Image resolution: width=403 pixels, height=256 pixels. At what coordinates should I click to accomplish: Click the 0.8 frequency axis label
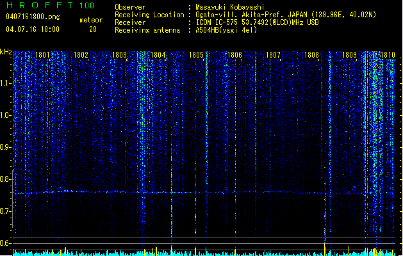pyautogui.click(x=5, y=179)
